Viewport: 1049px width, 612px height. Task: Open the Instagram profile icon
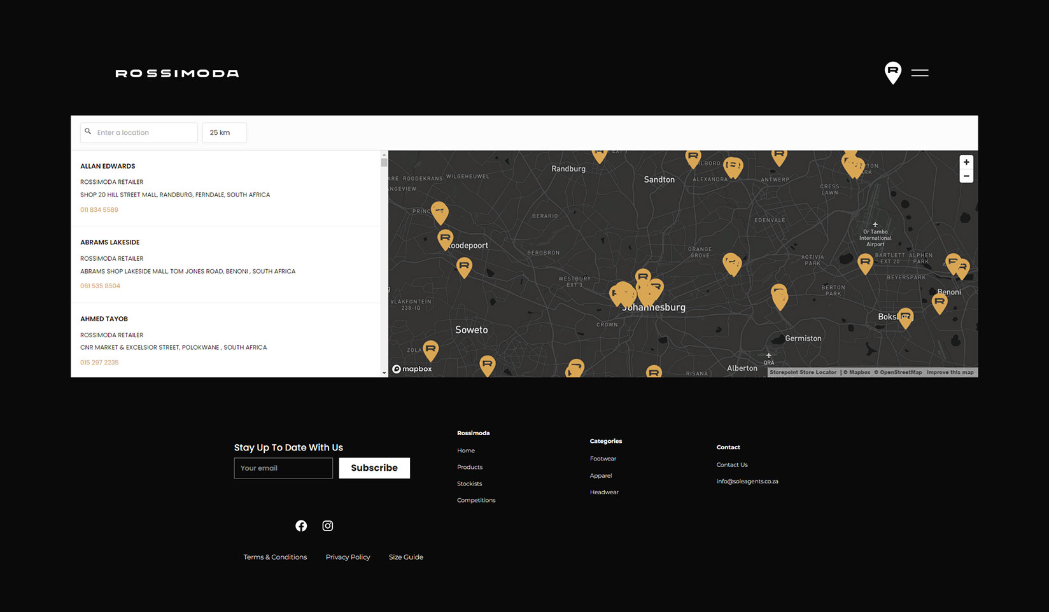[328, 525]
